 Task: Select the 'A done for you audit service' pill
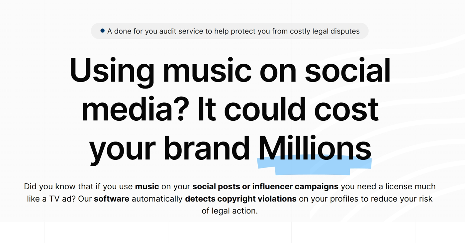click(230, 31)
